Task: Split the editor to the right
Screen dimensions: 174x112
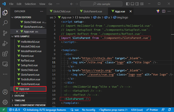Action: pyautogui.click(x=164, y=11)
